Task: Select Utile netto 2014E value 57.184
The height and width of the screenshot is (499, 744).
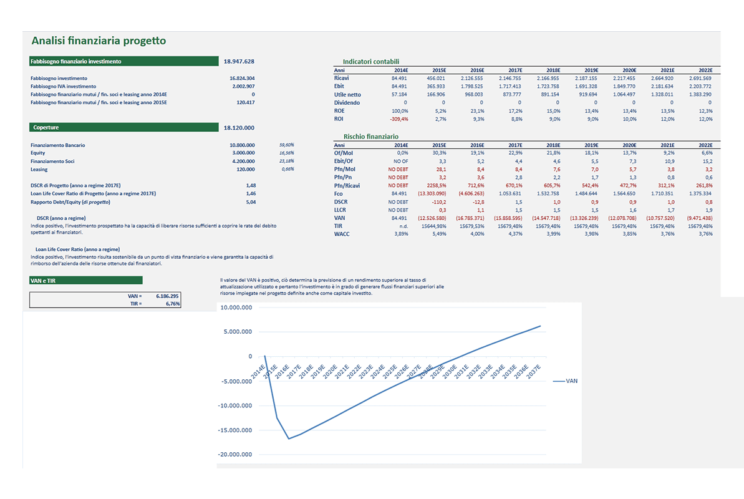Action: point(399,94)
